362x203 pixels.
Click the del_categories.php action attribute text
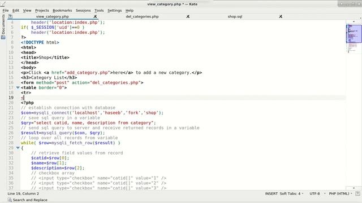(x=115, y=83)
